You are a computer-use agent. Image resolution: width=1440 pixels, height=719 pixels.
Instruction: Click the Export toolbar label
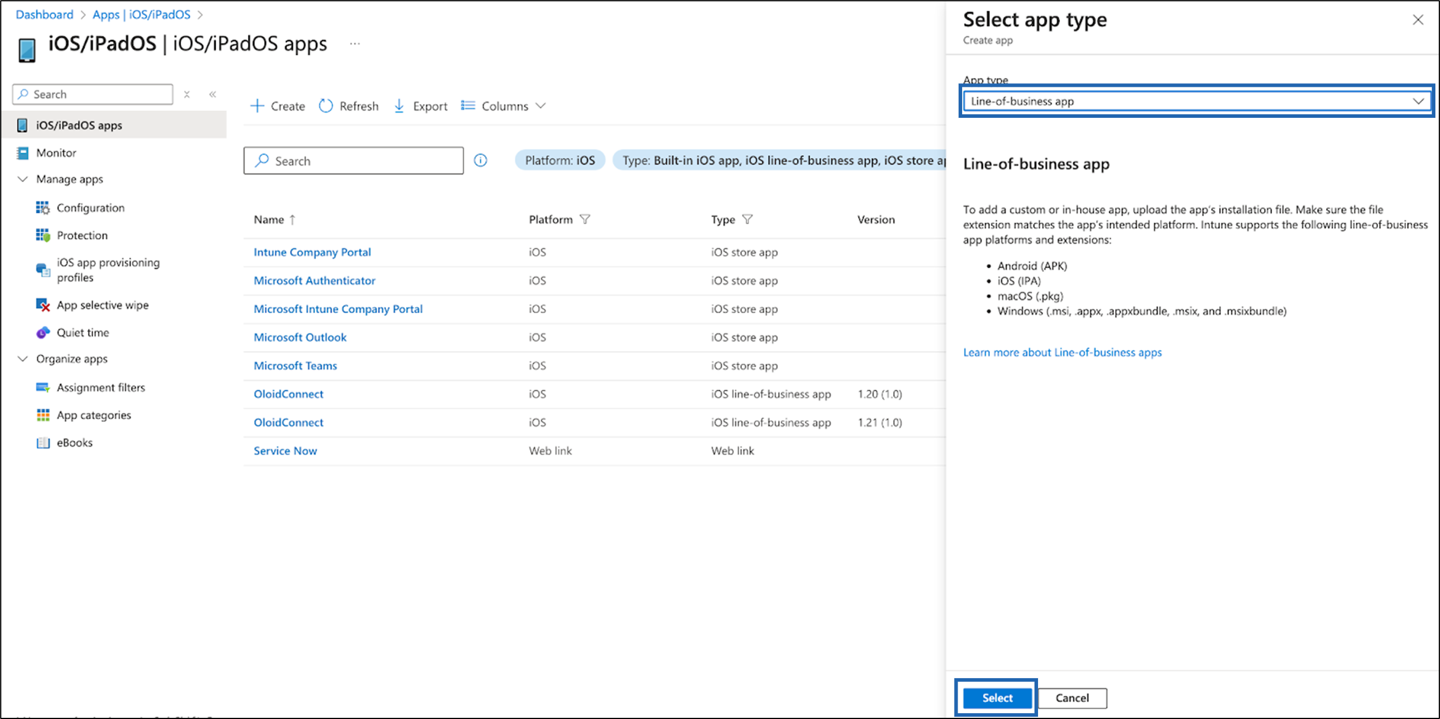(x=430, y=106)
